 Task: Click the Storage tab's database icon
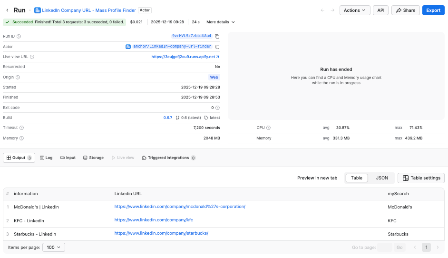(x=85, y=158)
